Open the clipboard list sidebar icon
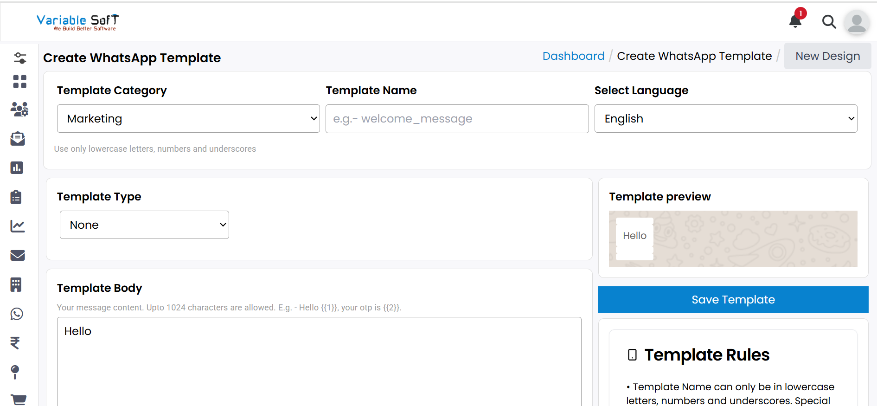Image resolution: width=877 pixels, height=406 pixels. [x=16, y=197]
